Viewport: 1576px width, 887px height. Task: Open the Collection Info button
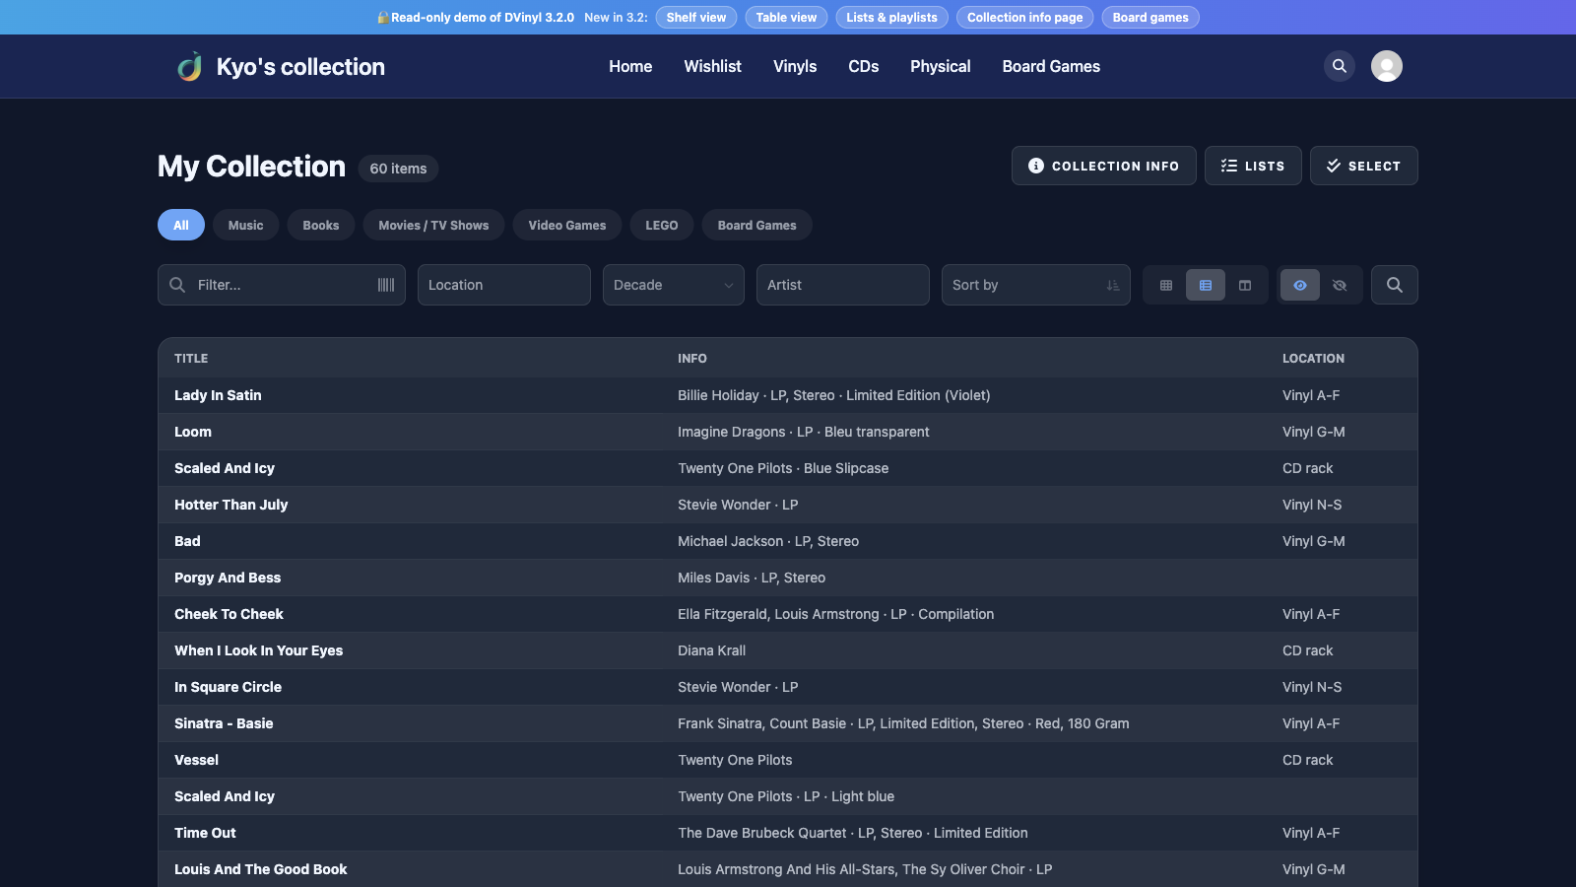[1104, 166]
